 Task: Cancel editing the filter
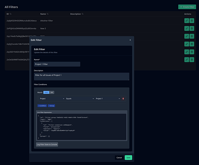tap(119, 158)
